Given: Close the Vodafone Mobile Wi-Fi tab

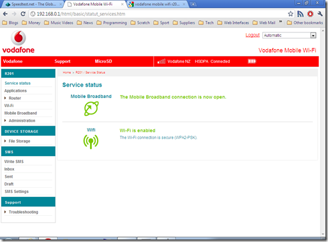Looking at the screenshot, I should tap(122, 4).
